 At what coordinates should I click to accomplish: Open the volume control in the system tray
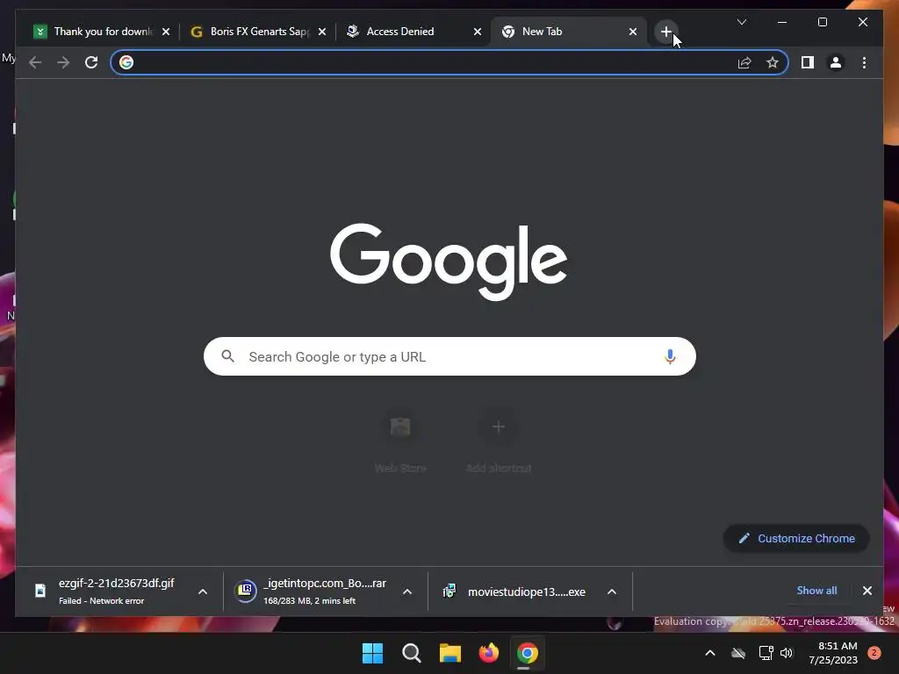point(787,653)
